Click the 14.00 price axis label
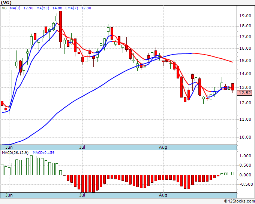255x204 pixels. 245,74
